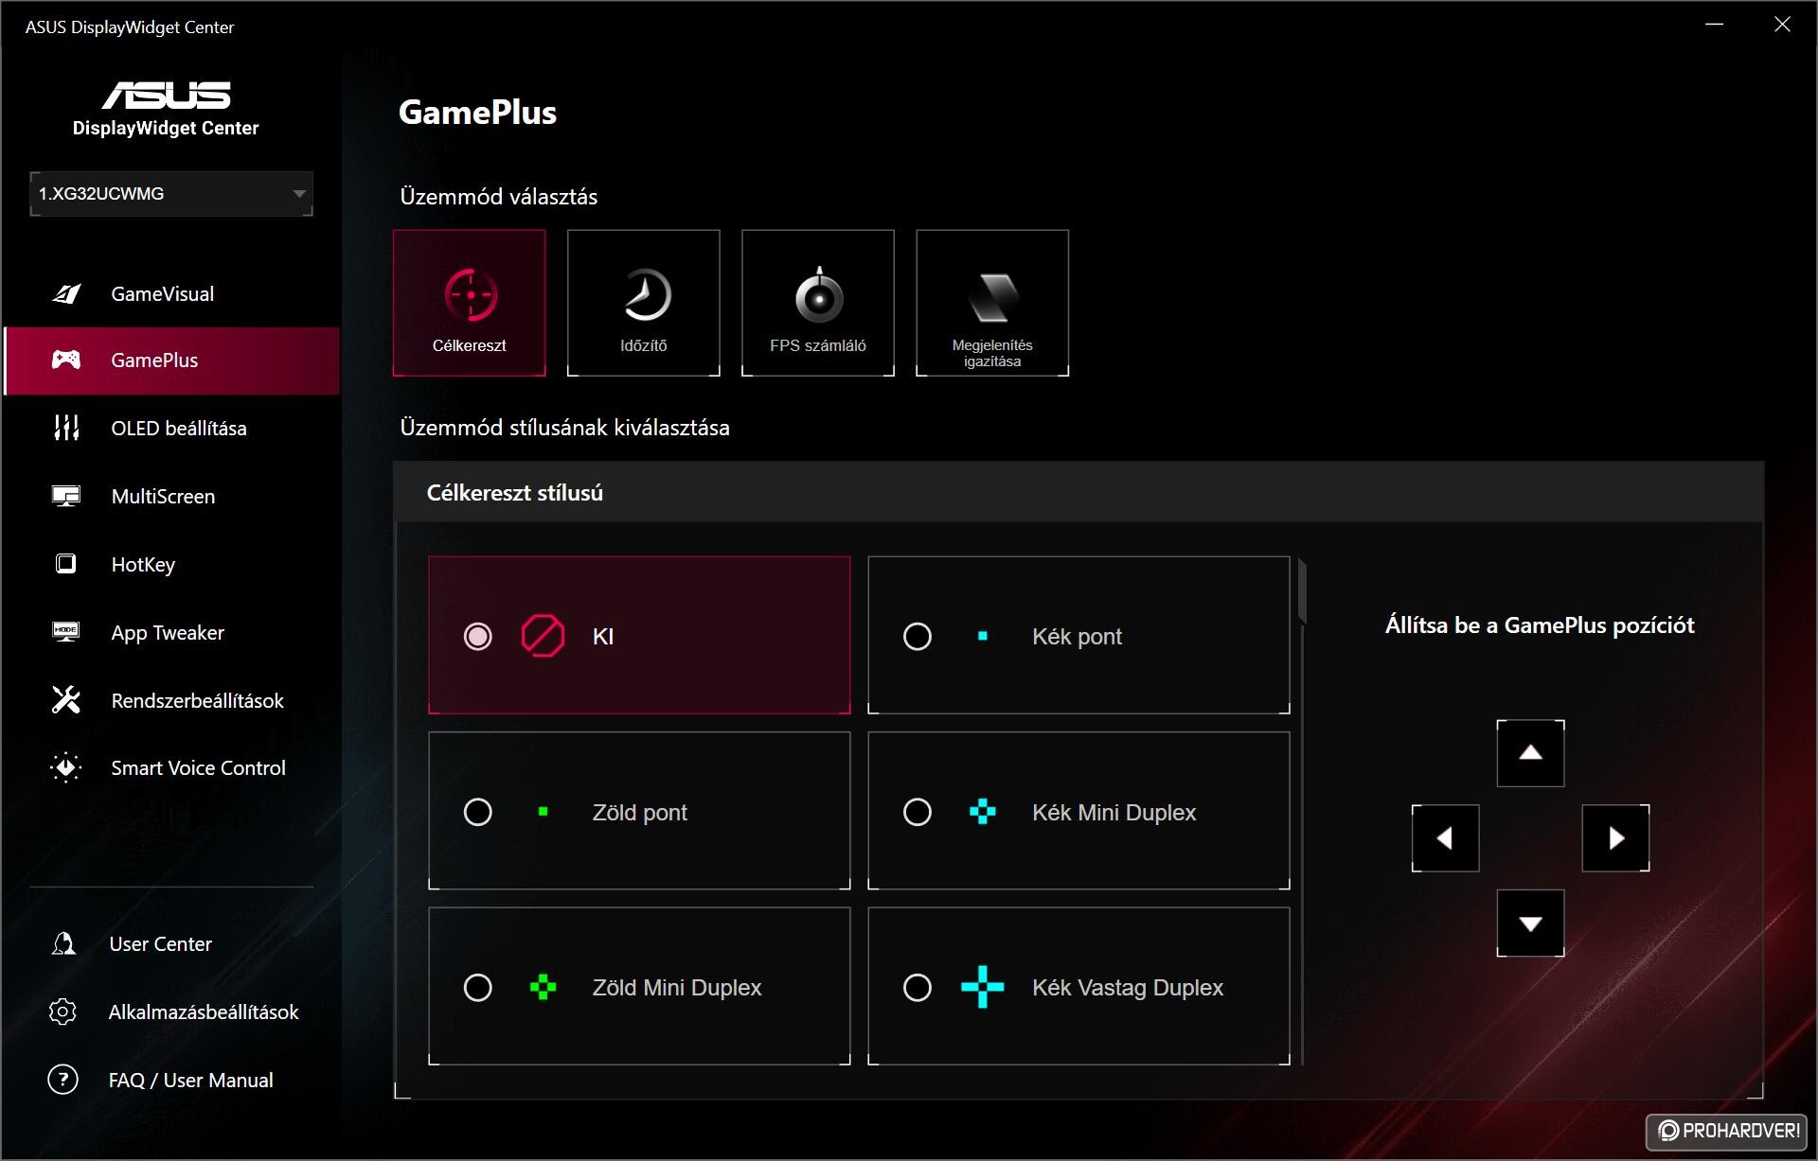Click the blue dot crosshair preview
The width and height of the screenshot is (1818, 1161).
pyautogui.click(x=983, y=636)
